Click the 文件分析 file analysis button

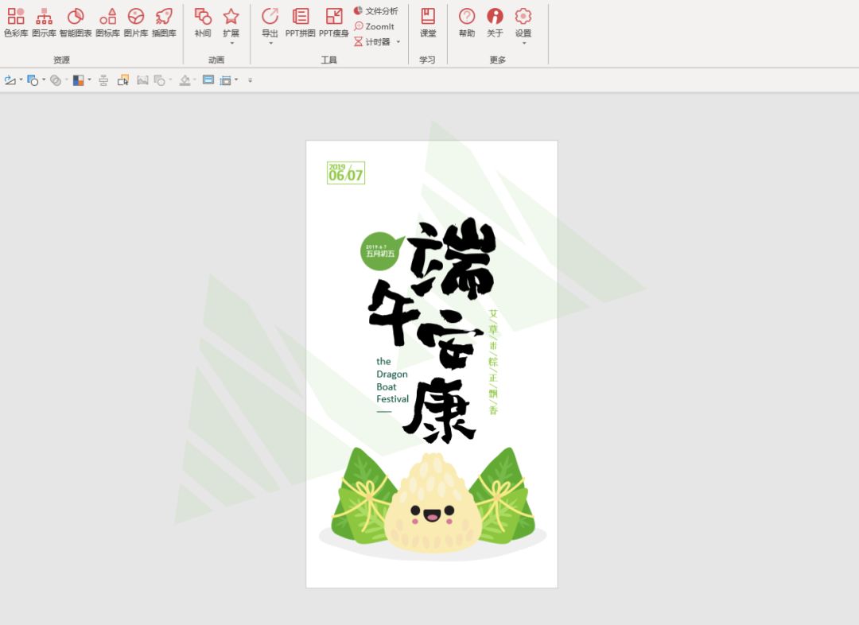click(x=375, y=11)
